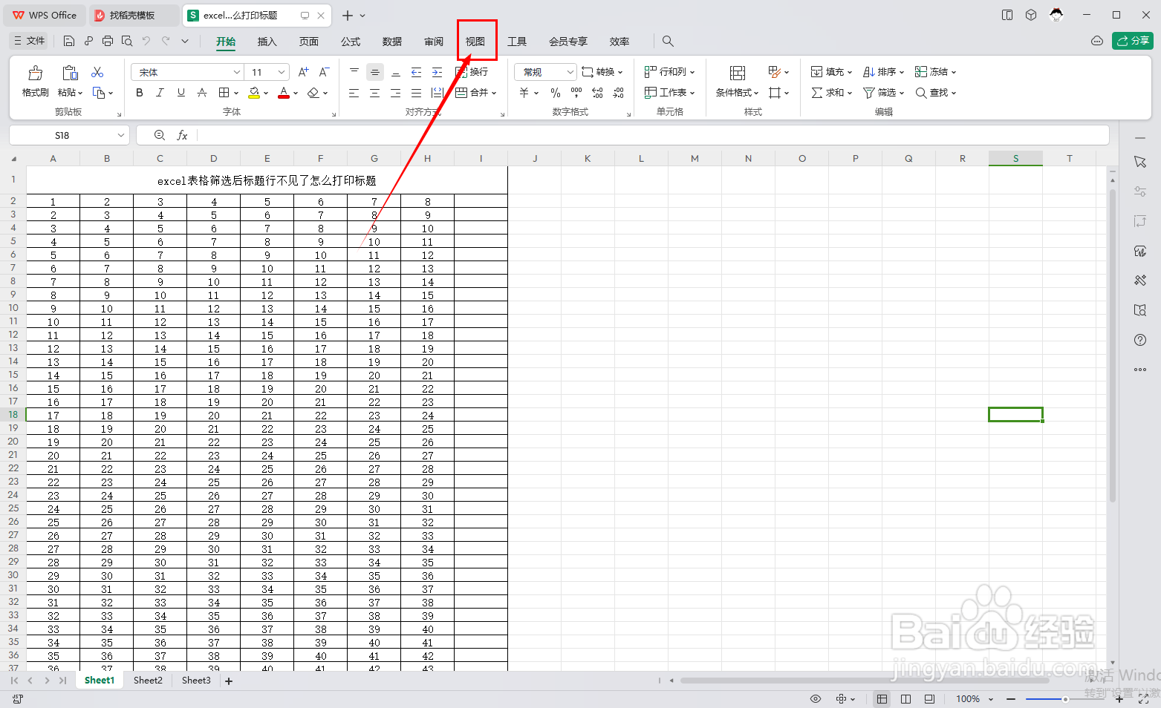Click the insert function fx icon
This screenshot has width=1161, height=708.
point(182,135)
